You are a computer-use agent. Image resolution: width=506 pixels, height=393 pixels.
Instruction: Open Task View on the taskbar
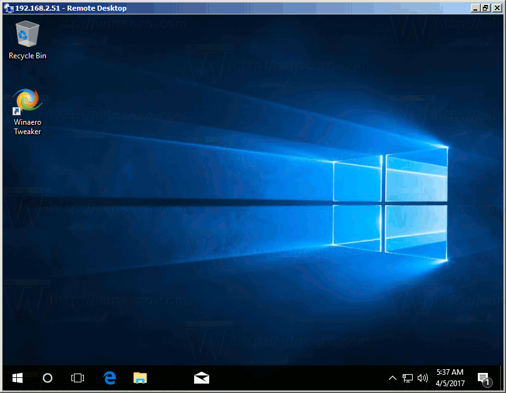tap(77, 378)
